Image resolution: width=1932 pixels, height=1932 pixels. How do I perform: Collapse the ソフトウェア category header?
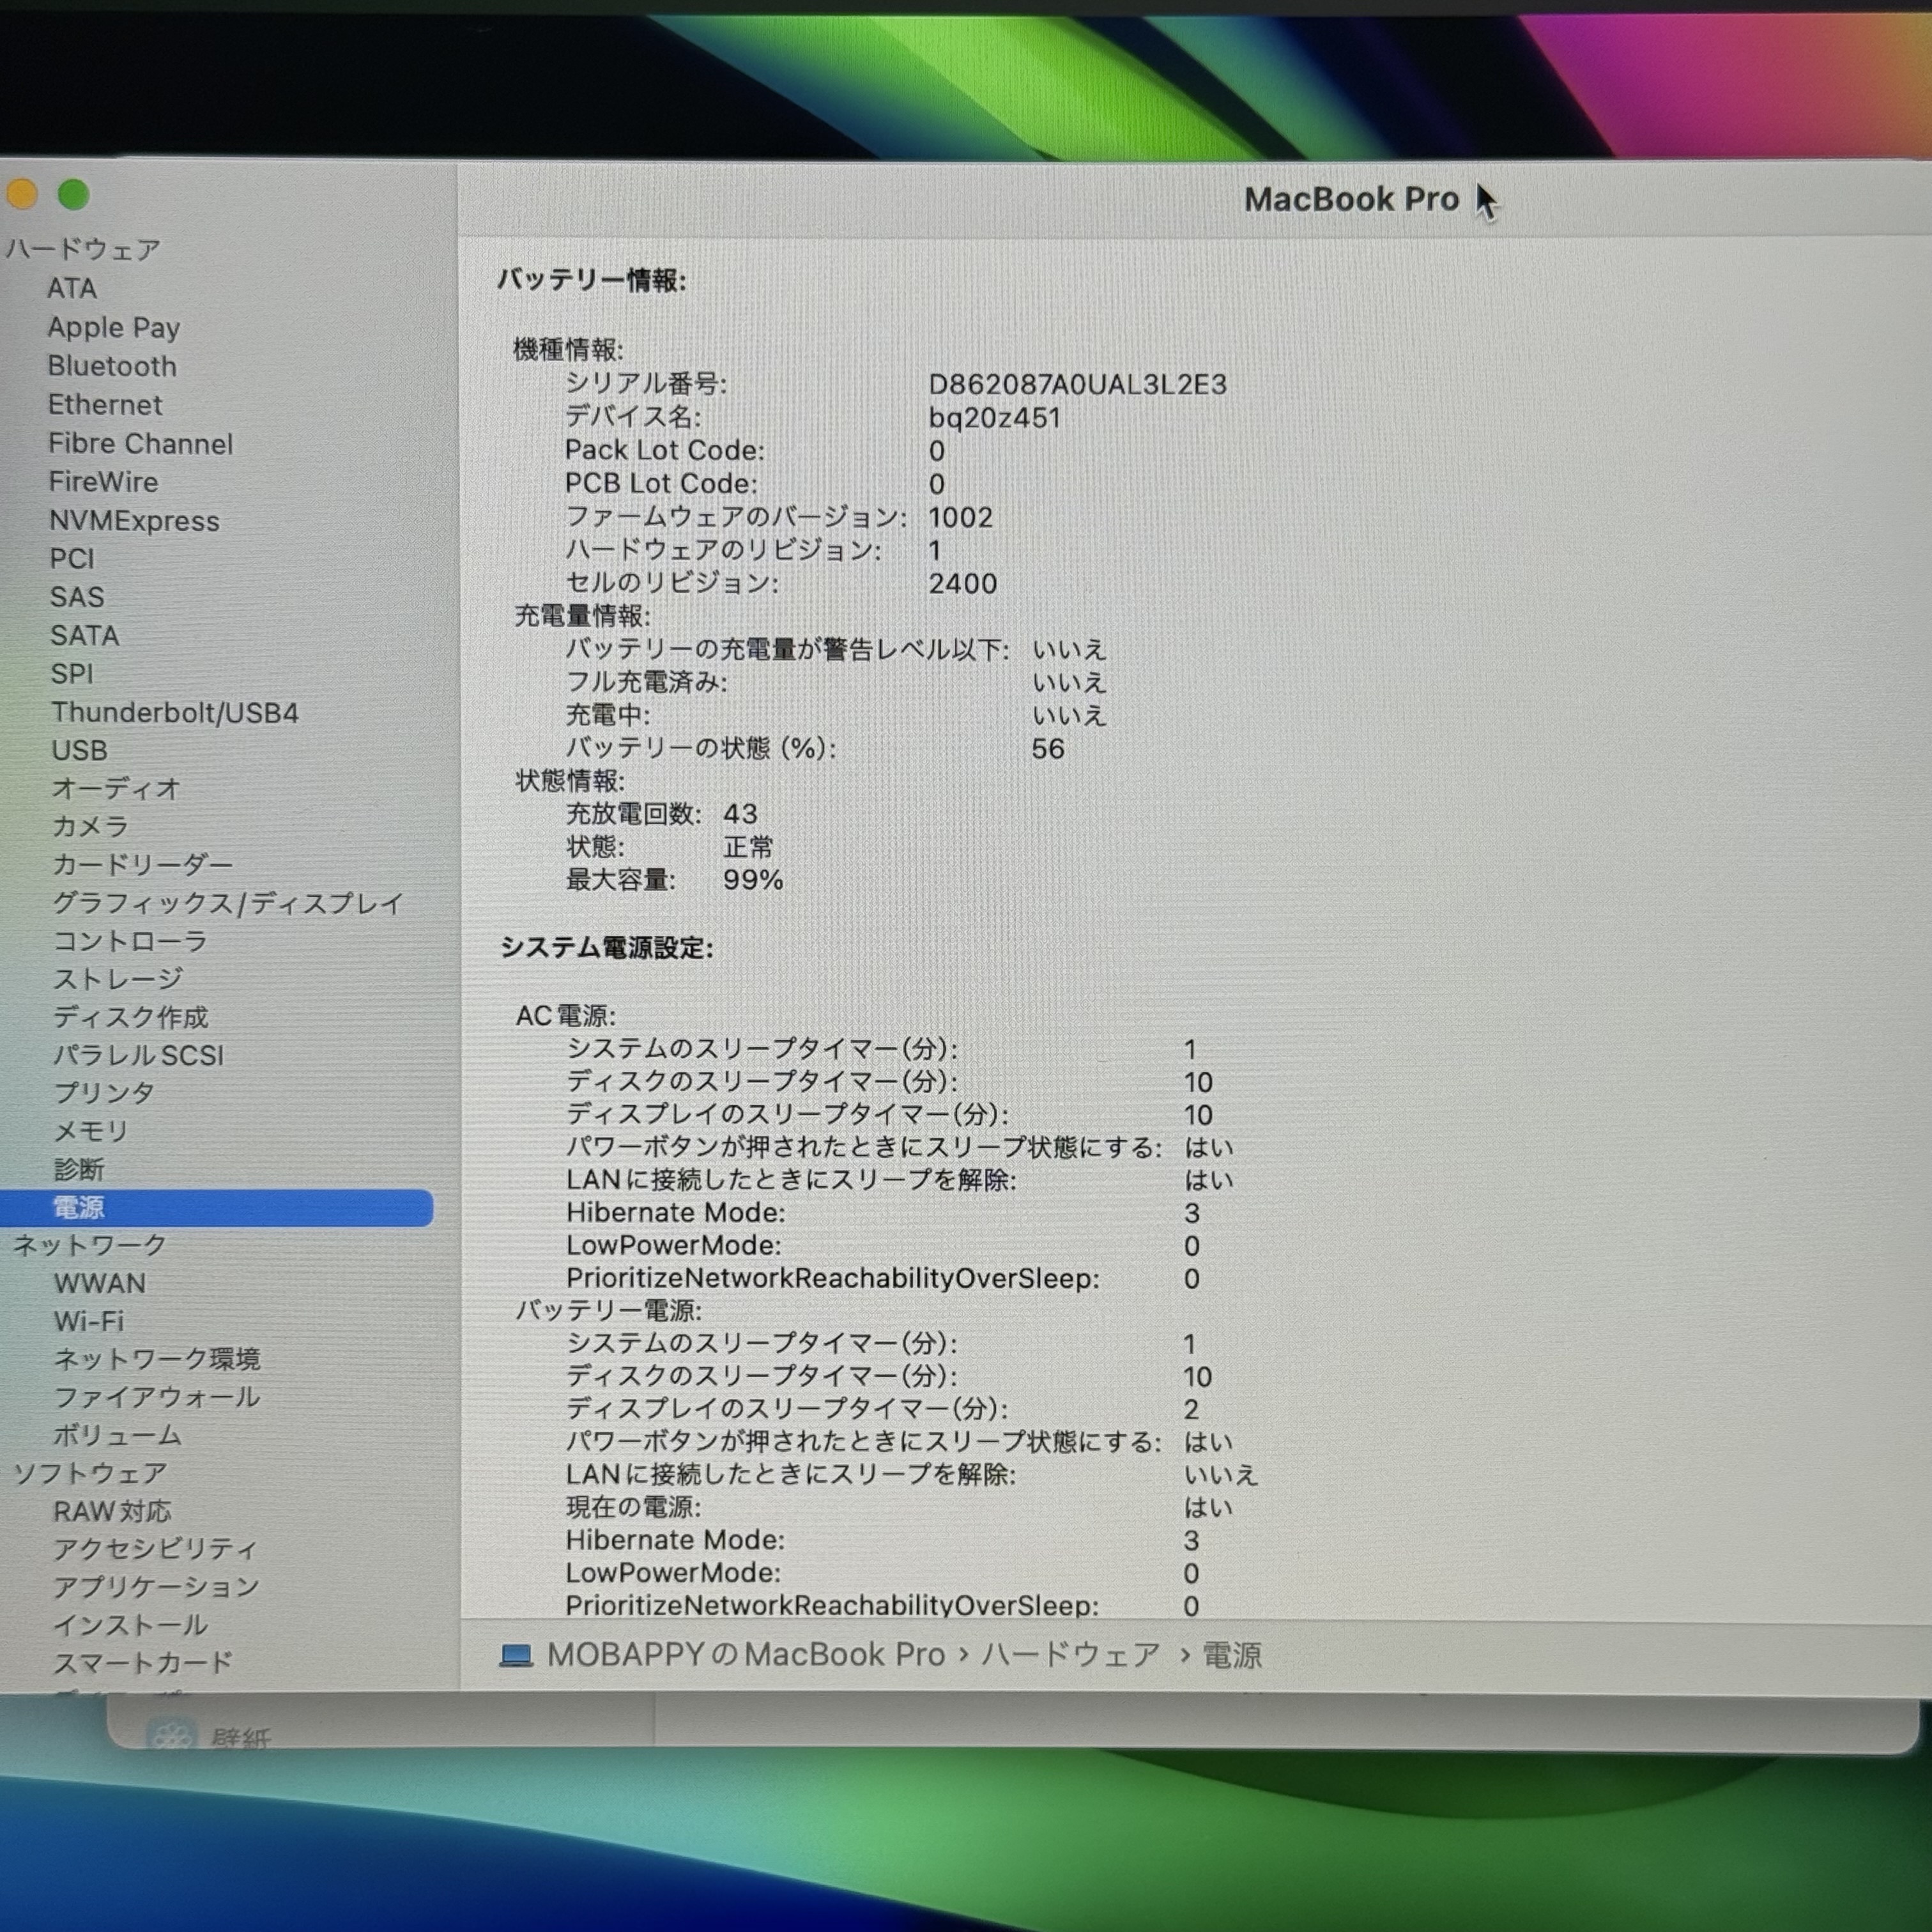pos(90,1473)
